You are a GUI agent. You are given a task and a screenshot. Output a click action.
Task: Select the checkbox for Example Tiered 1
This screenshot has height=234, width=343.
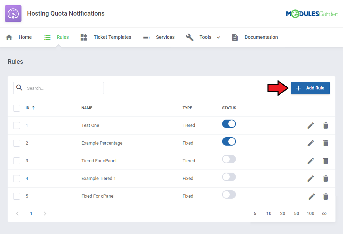pyautogui.click(x=17, y=179)
